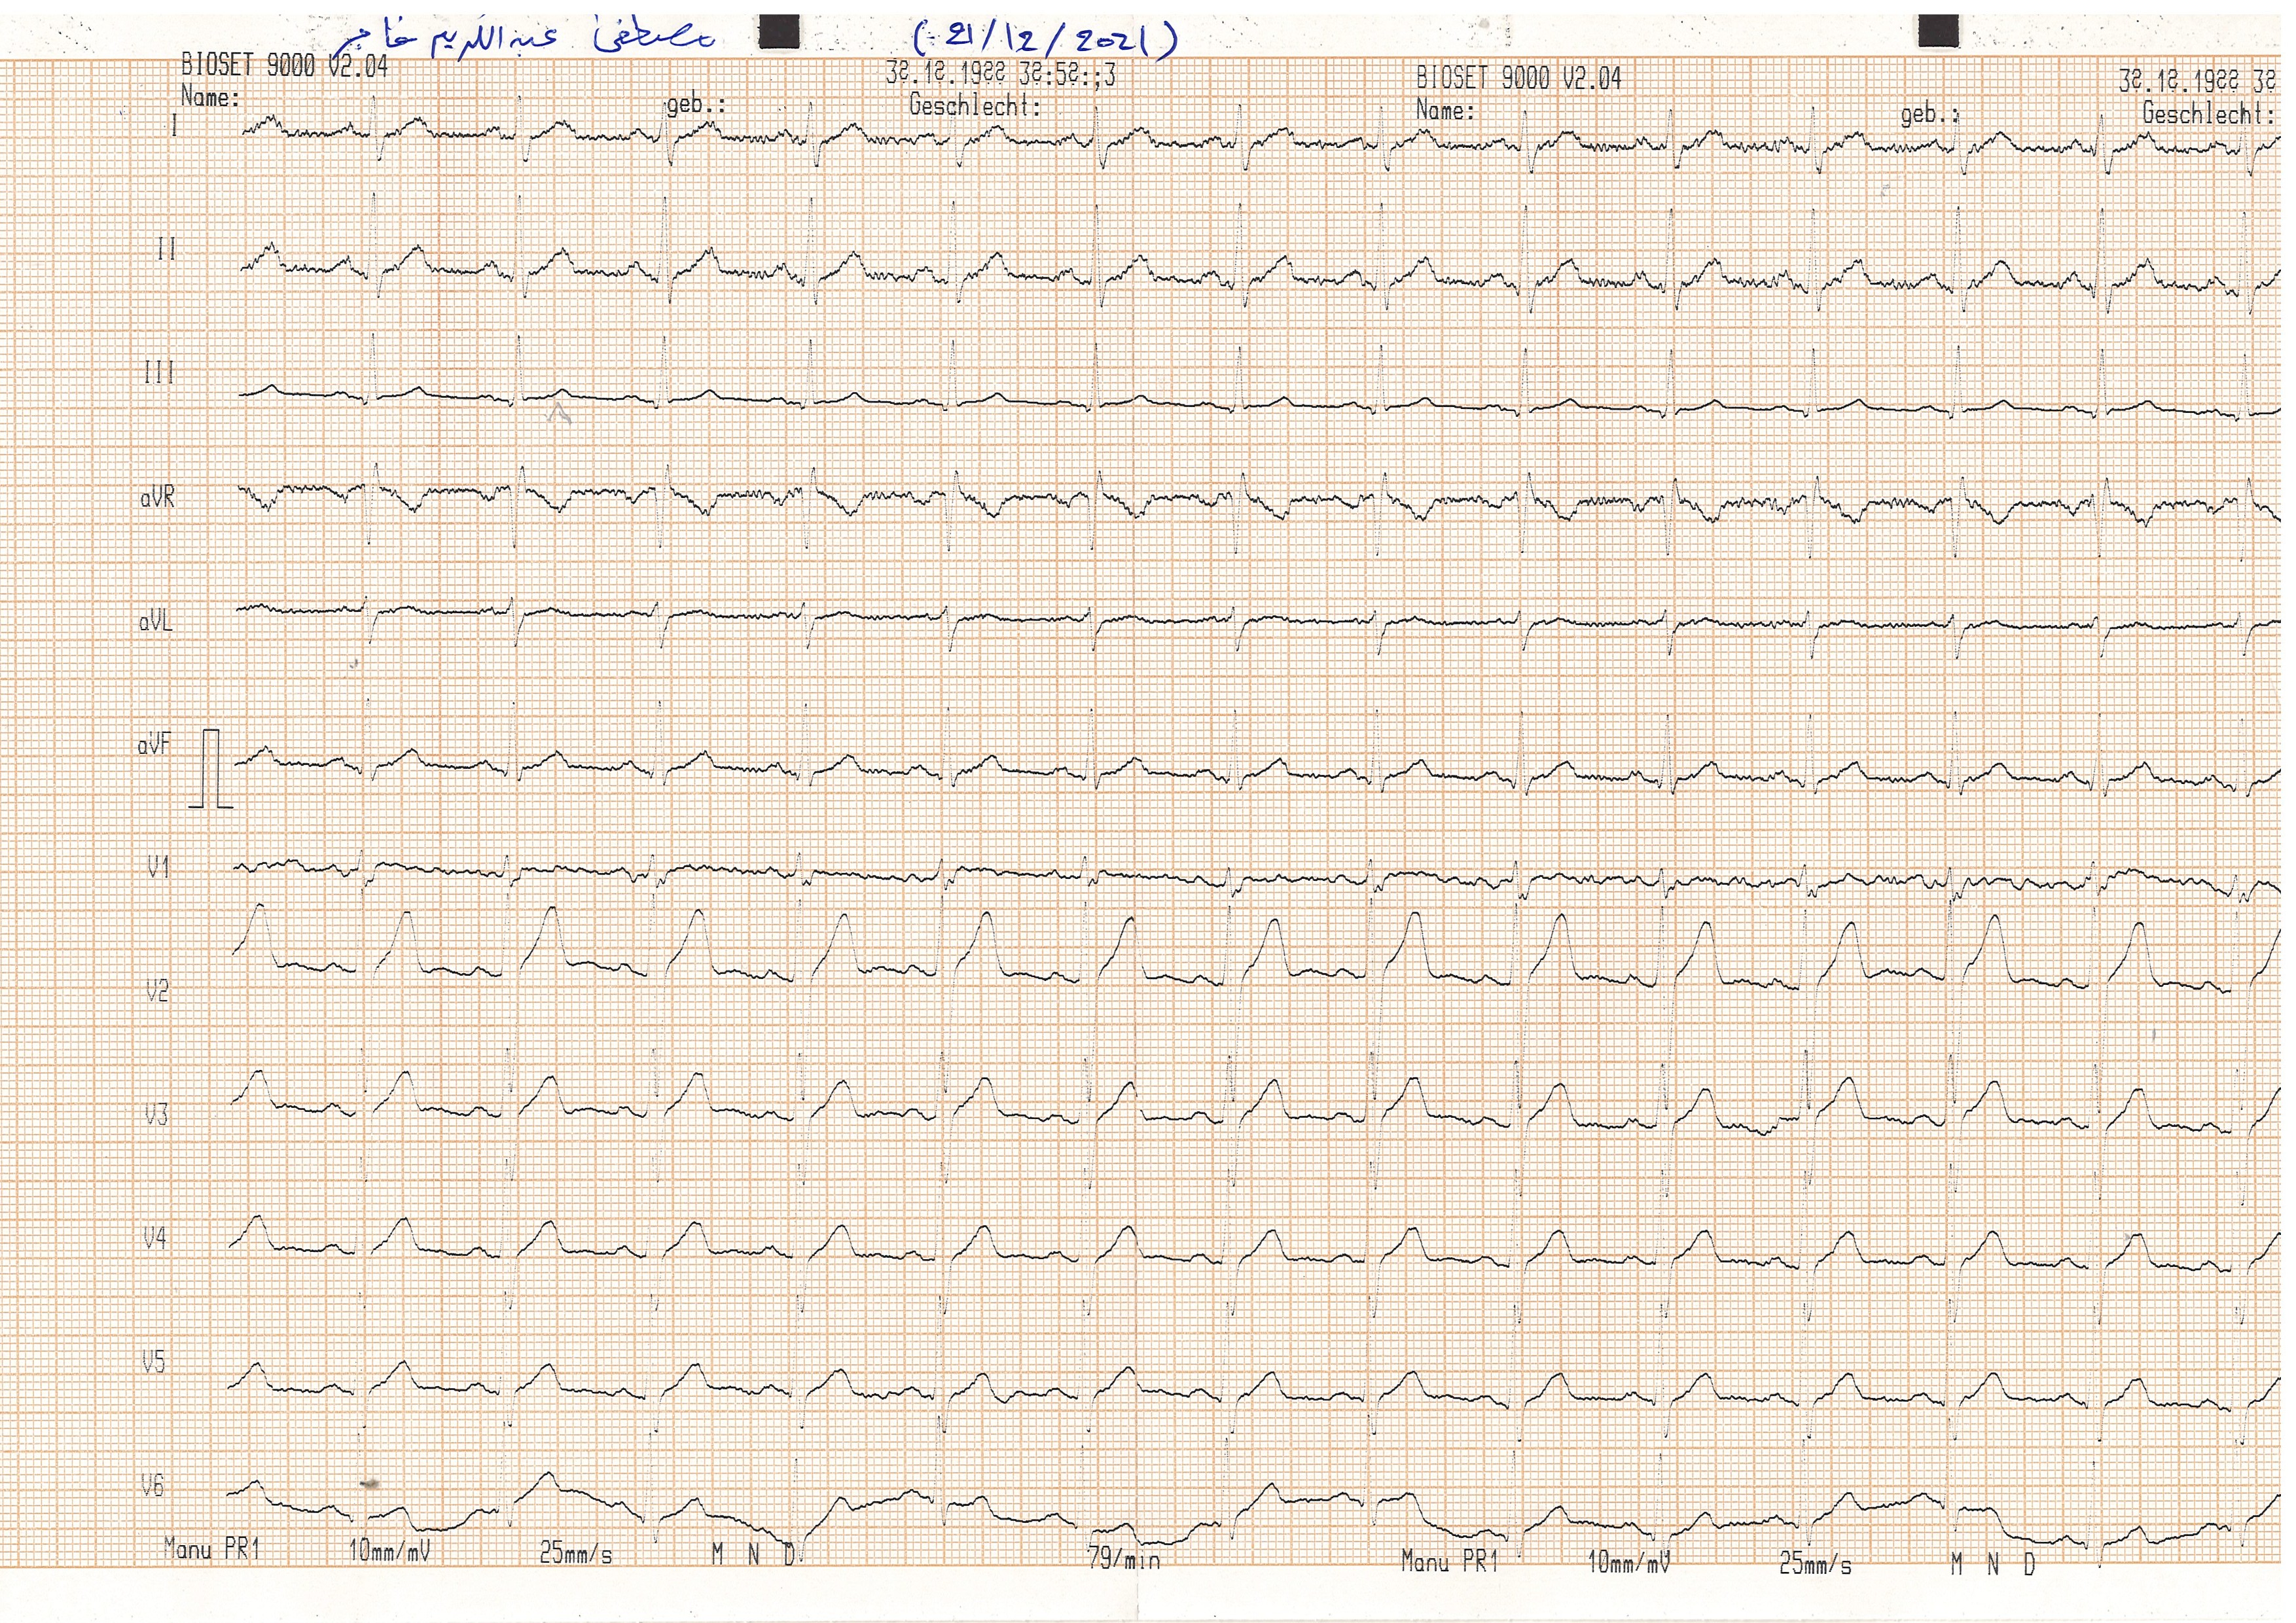Select the aVR lead label
The width and height of the screenshot is (2296, 1623).
(x=157, y=497)
